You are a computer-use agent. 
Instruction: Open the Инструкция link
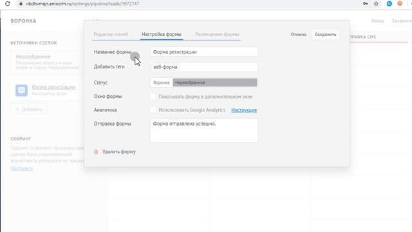[244, 110]
